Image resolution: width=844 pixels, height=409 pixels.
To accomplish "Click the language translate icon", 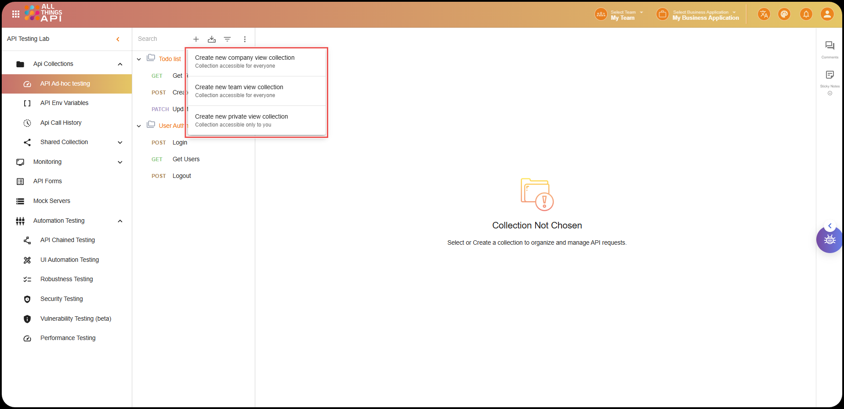I will point(764,14).
